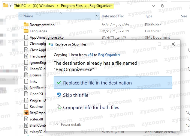
Task: Refresh the current folder view
Action: tap(163, 6)
